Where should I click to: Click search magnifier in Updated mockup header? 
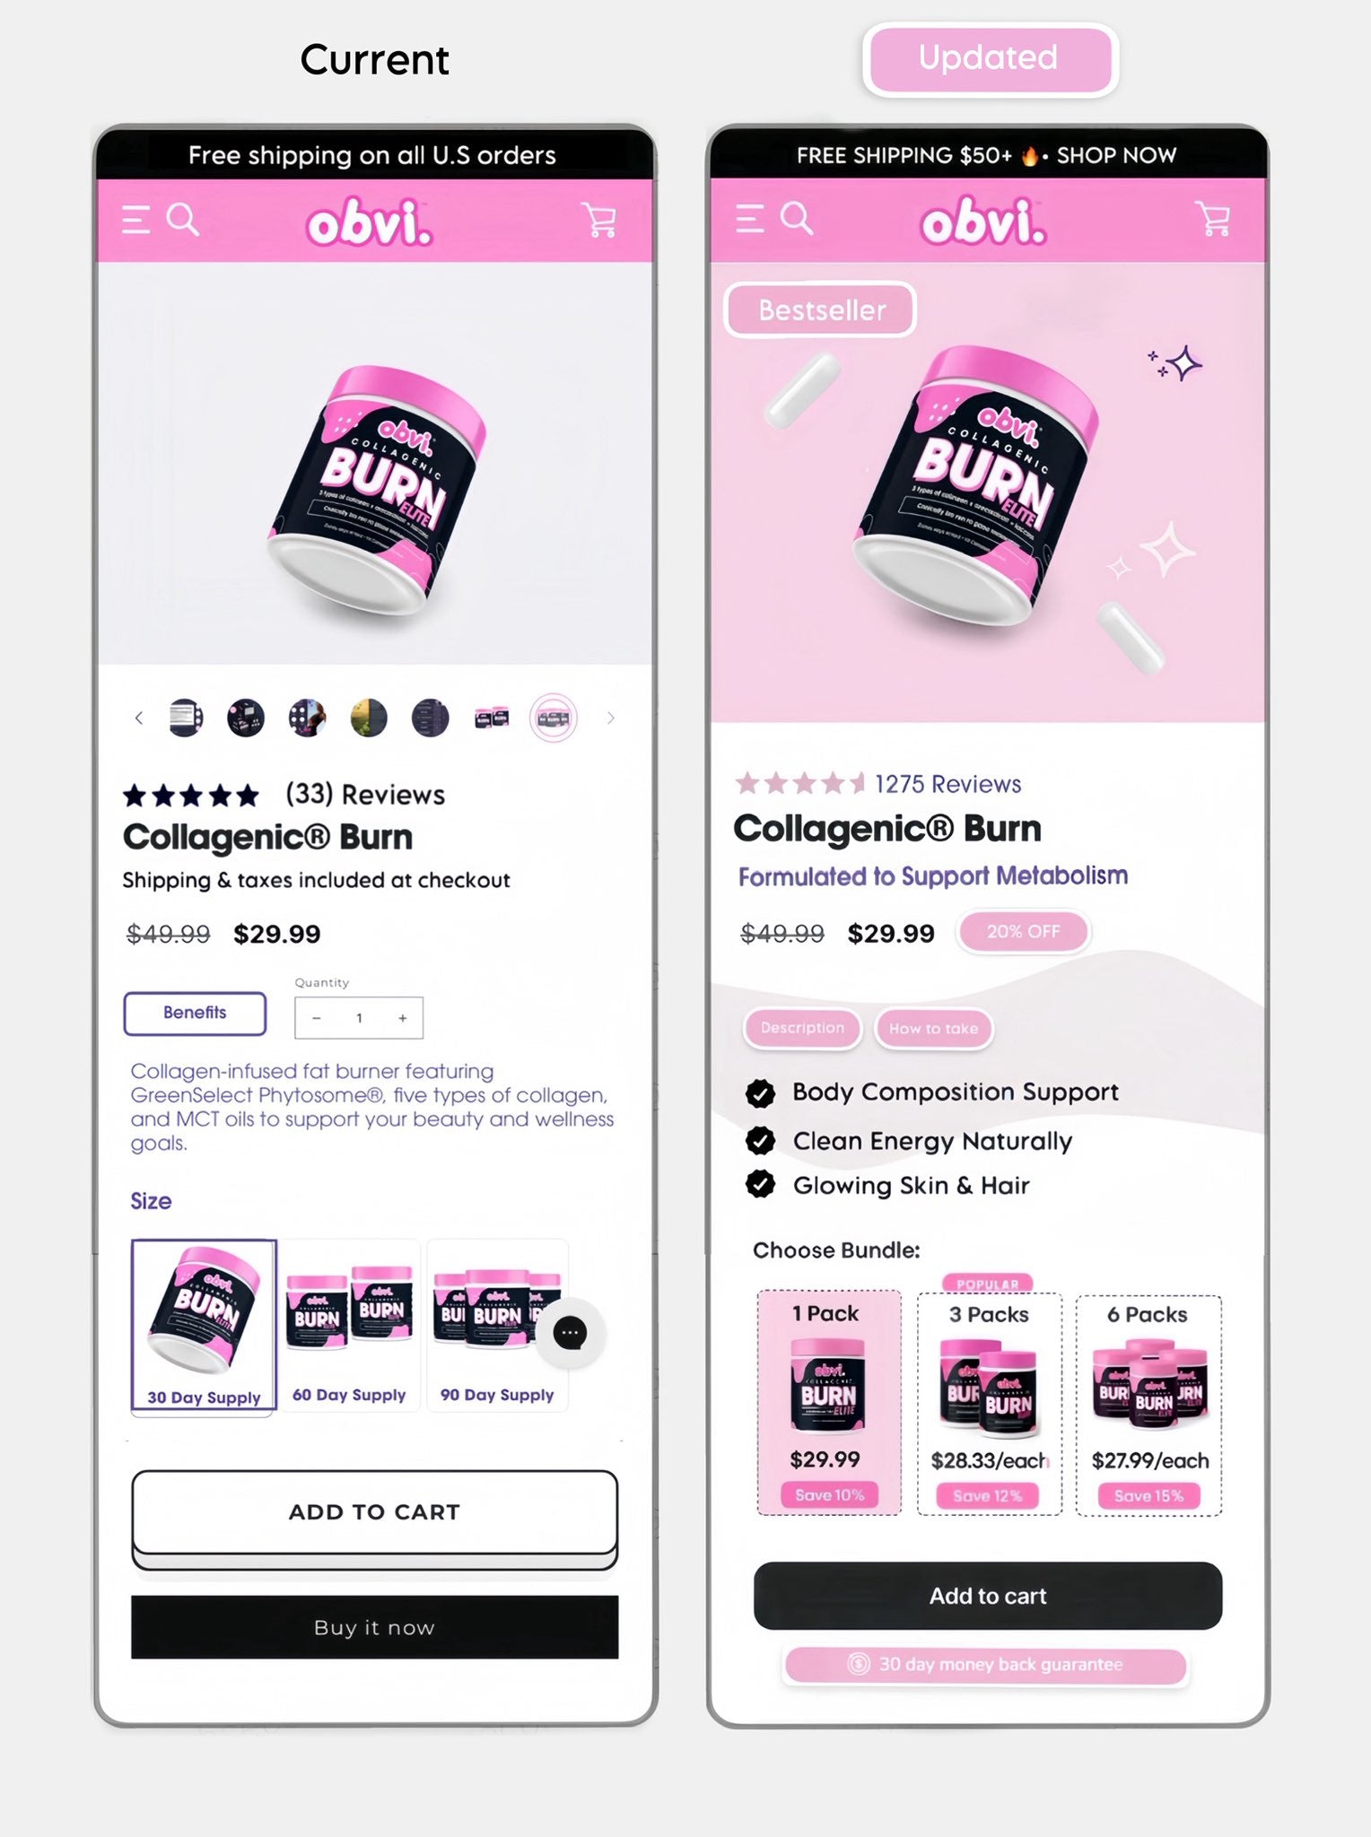[797, 218]
